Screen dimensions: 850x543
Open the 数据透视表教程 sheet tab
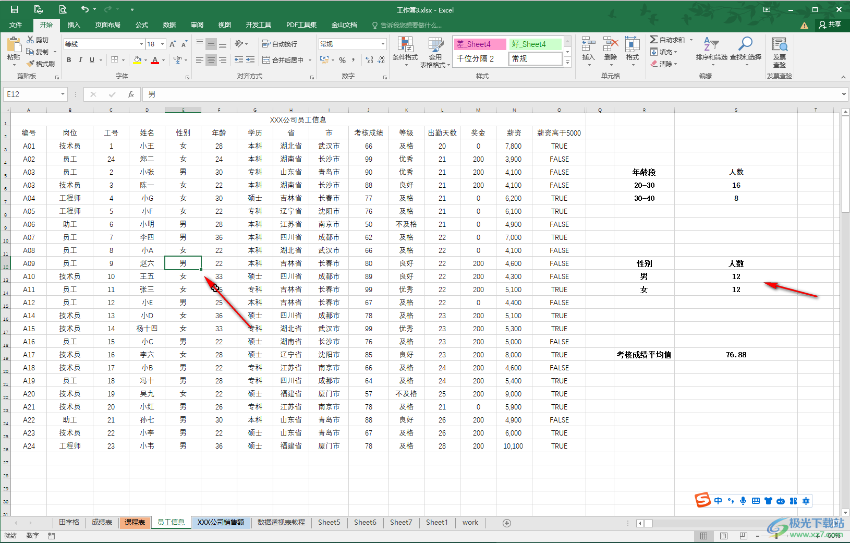click(x=281, y=523)
